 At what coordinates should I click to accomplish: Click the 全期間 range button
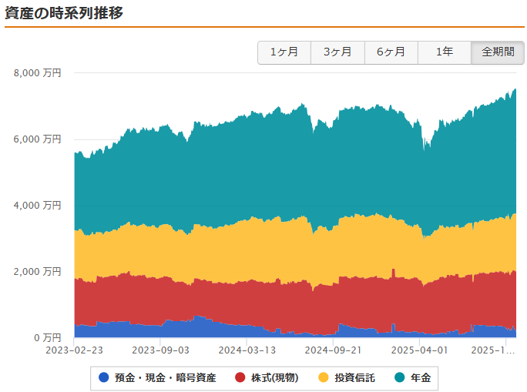coord(498,52)
